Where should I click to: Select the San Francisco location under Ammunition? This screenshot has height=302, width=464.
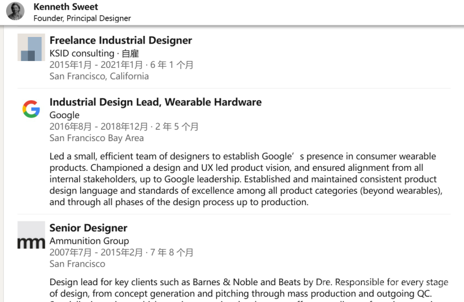77,264
